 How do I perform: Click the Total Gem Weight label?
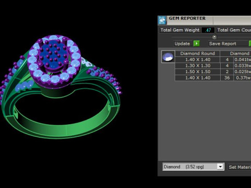180,30
